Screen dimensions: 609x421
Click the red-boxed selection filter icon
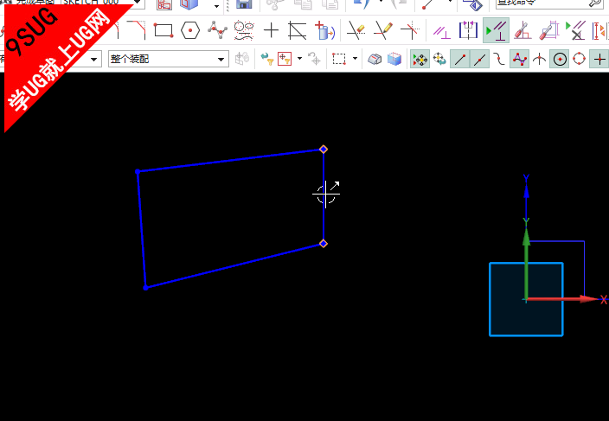285,59
